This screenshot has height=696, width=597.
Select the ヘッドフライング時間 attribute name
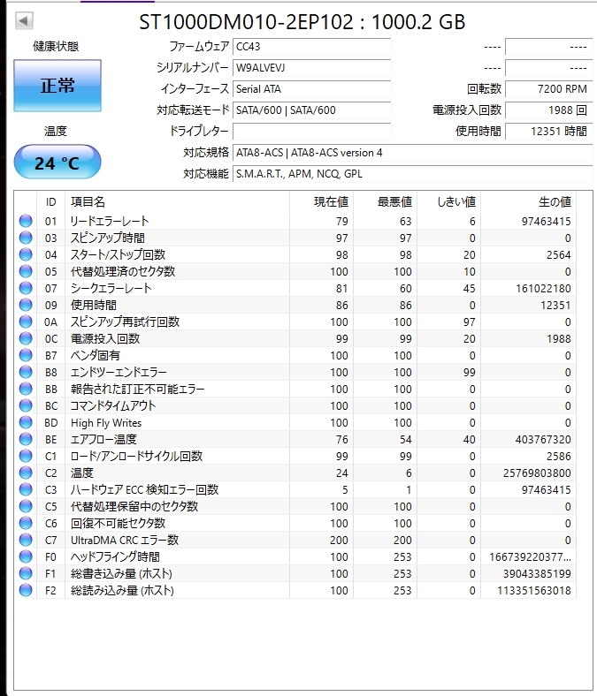pyautogui.click(x=115, y=556)
